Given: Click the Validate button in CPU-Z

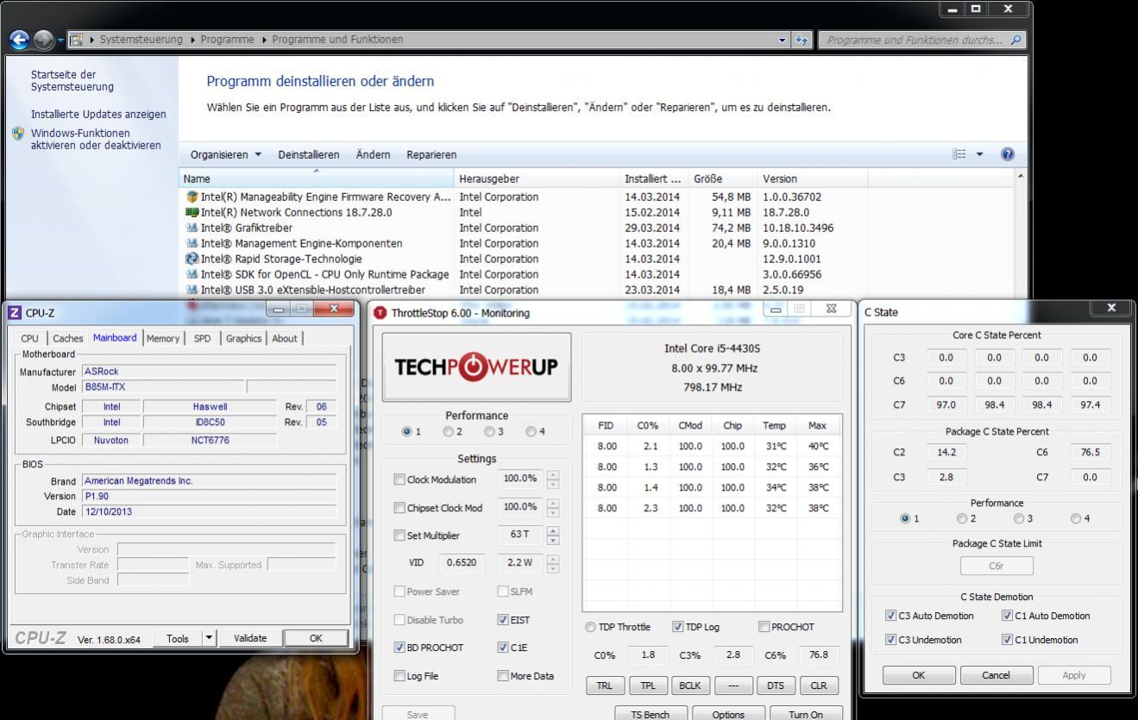Looking at the screenshot, I should click(250, 638).
